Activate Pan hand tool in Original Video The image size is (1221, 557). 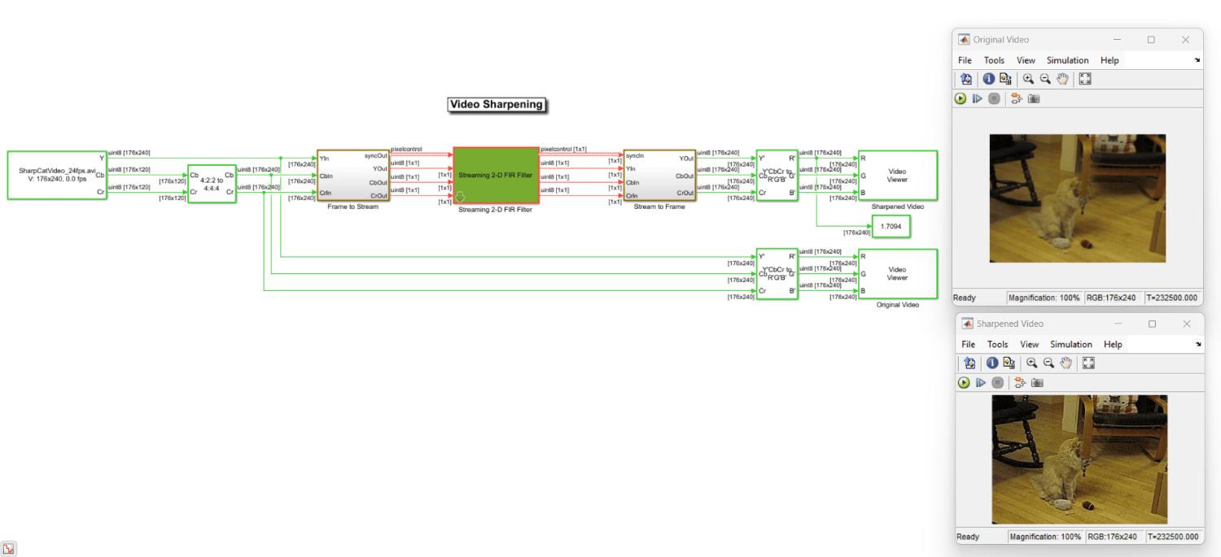(x=1062, y=79)
